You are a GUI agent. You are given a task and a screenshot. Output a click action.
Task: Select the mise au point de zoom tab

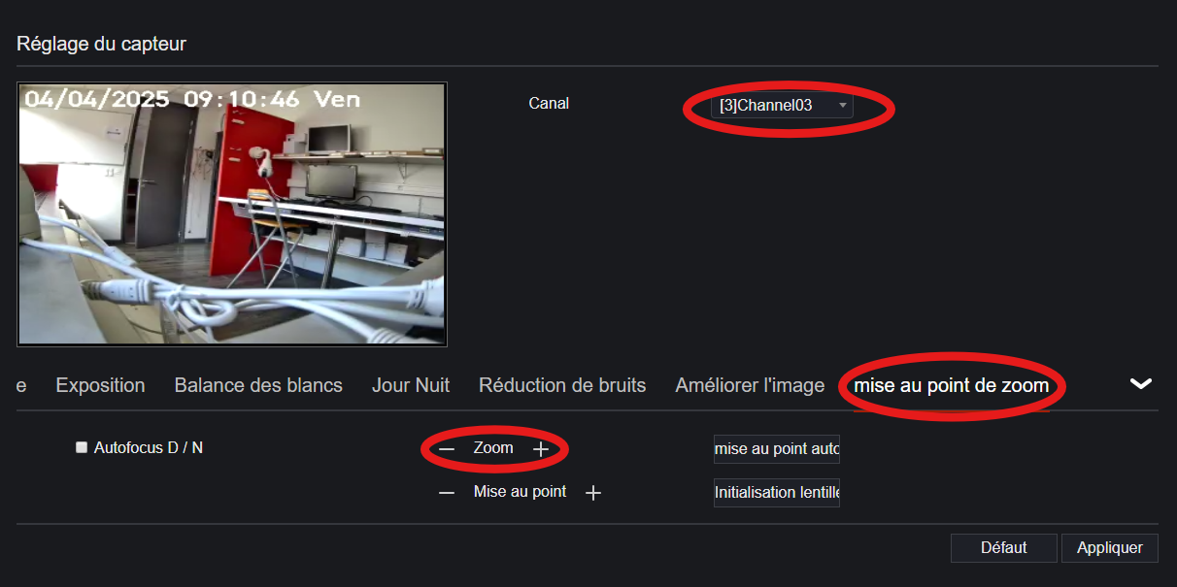(x=952, y=385)
